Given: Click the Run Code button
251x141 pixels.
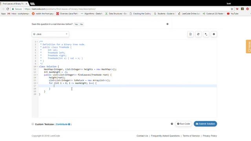Looking at the screenshot, I should 184,124.
